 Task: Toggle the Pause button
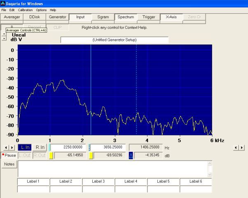pos(9,156)
